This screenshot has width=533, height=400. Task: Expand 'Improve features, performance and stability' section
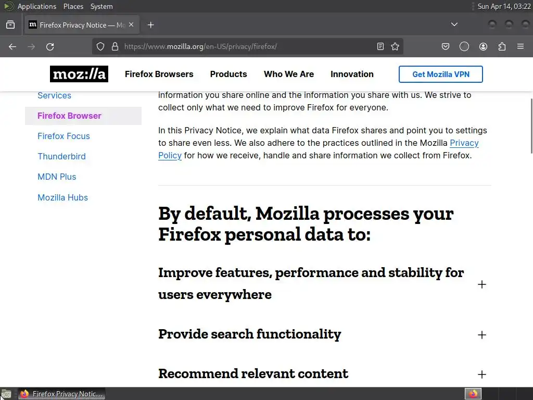pyautogui.click(x=481, y=284)
